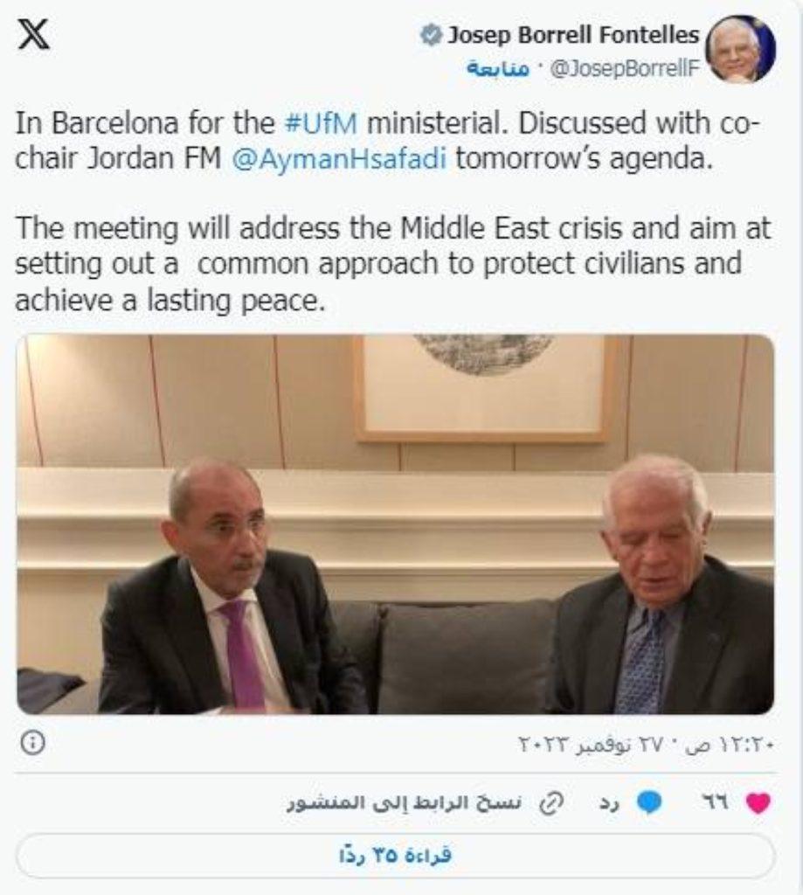Click the copy link chain icon
803x895 pixels.
tap(550, 802)
